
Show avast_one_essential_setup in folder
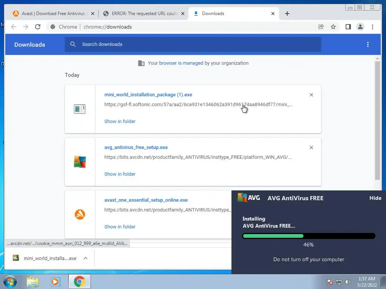tap(120, 227)
